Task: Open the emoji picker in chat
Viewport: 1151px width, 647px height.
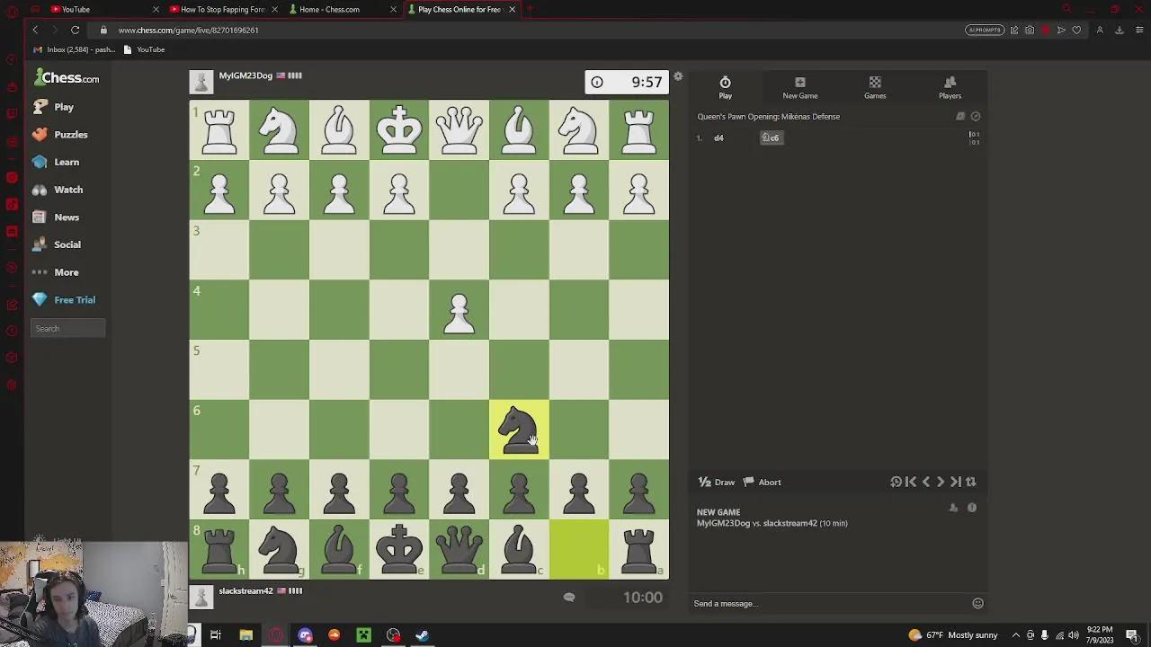Action: (977, 603)
